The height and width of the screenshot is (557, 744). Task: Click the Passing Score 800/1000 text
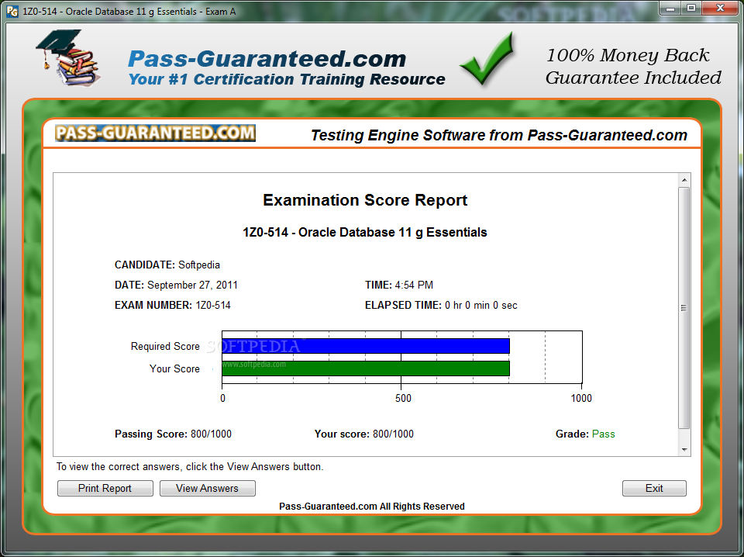(173, 434)
